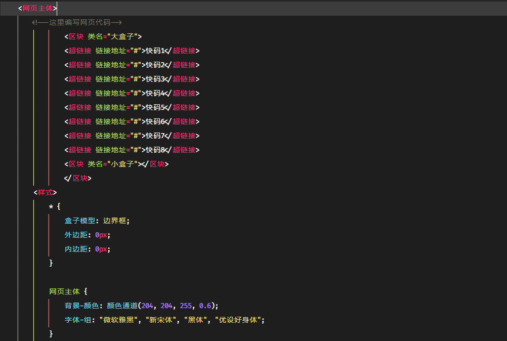Image resolution: width=507 pixels, height=341 pixels.
Task: Click the value 边界框
Action: [114, 221]
